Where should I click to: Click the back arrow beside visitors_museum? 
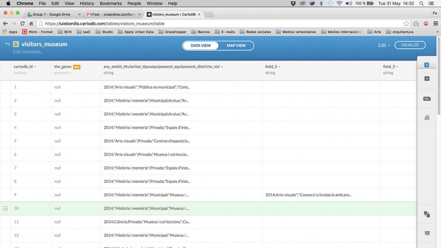click(x=8, y=44)
